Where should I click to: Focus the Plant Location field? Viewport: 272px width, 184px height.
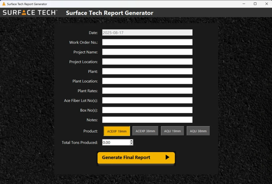tap(147, 81)
